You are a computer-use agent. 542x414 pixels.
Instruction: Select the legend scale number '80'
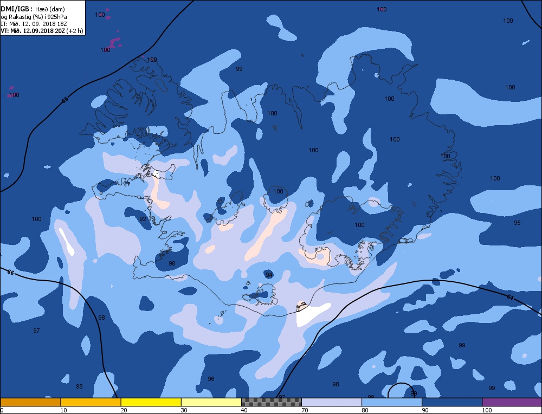click(365, 410)
